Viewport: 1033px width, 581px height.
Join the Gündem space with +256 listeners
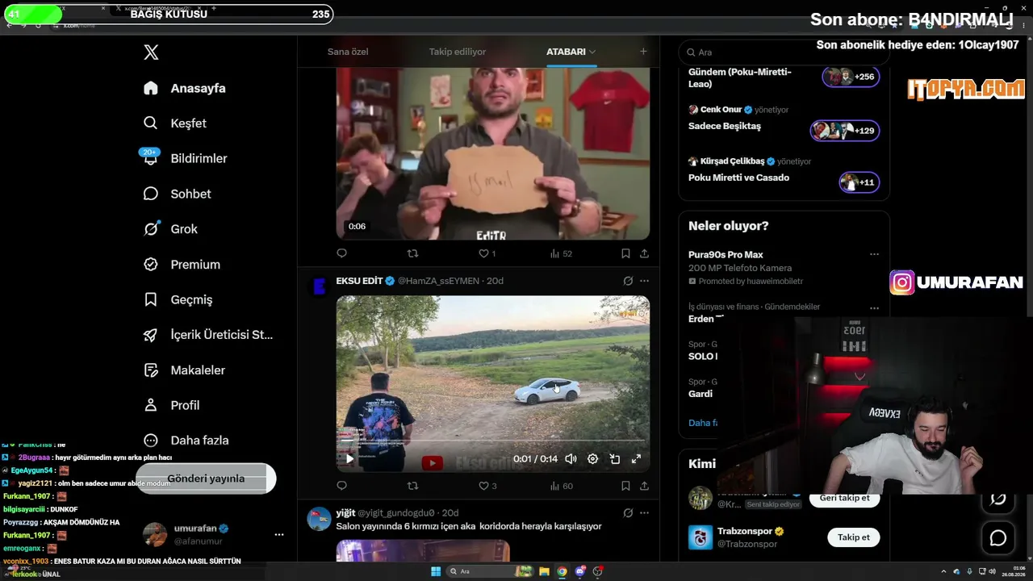tap(851, 77)
